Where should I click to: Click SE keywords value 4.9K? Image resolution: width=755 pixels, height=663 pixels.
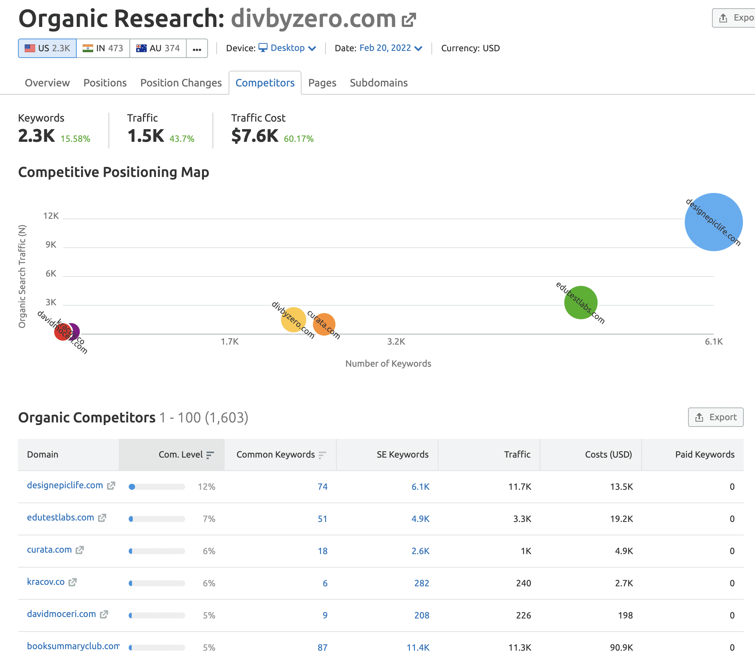[x=421, y=519]
